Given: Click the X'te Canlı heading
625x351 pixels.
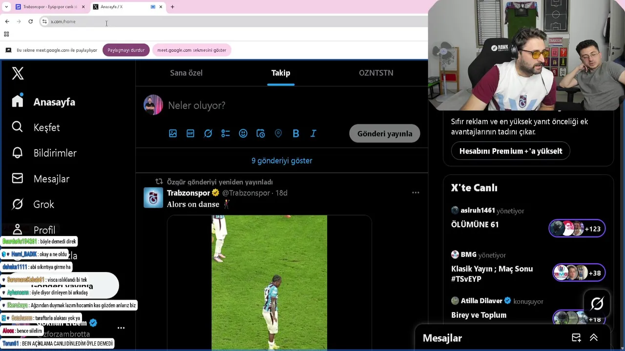Looking at the screenshot, I should (474, 188).
